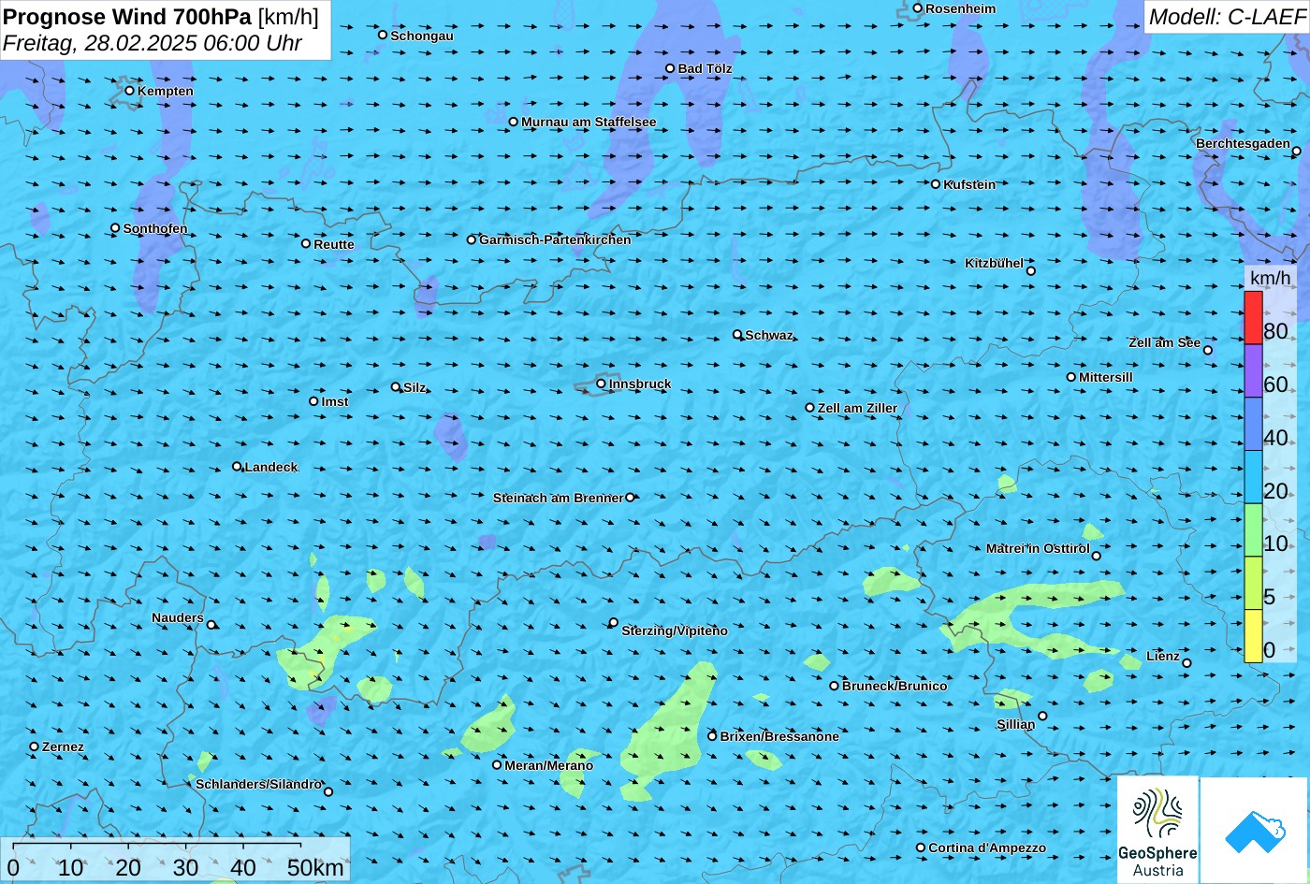The width and height of the screenshot is (1310, 884).
Task: Click the 'Brixen/Bressanone' label
Action: [x=779, y=737]
